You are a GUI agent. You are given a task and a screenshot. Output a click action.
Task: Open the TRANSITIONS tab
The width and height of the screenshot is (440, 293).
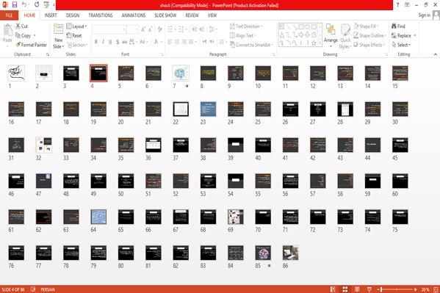tap(101, 15)
